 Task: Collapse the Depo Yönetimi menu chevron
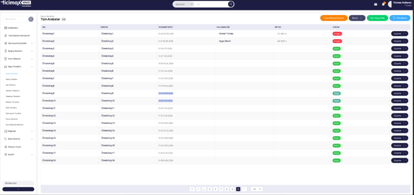tap(32, 66)
